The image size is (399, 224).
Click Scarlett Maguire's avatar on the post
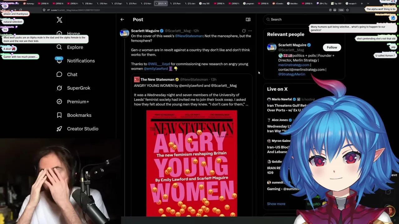(x=124, y=33)
